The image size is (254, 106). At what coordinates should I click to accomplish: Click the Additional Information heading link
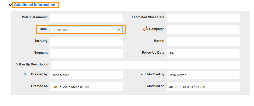tap(35, 5)
